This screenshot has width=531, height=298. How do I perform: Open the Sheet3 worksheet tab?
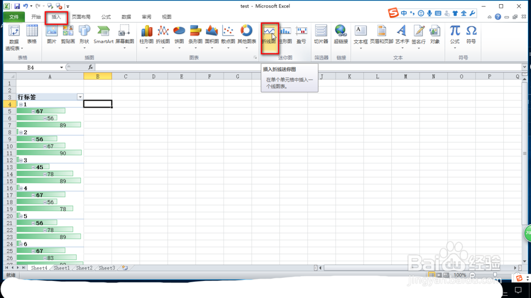(107, 268)
